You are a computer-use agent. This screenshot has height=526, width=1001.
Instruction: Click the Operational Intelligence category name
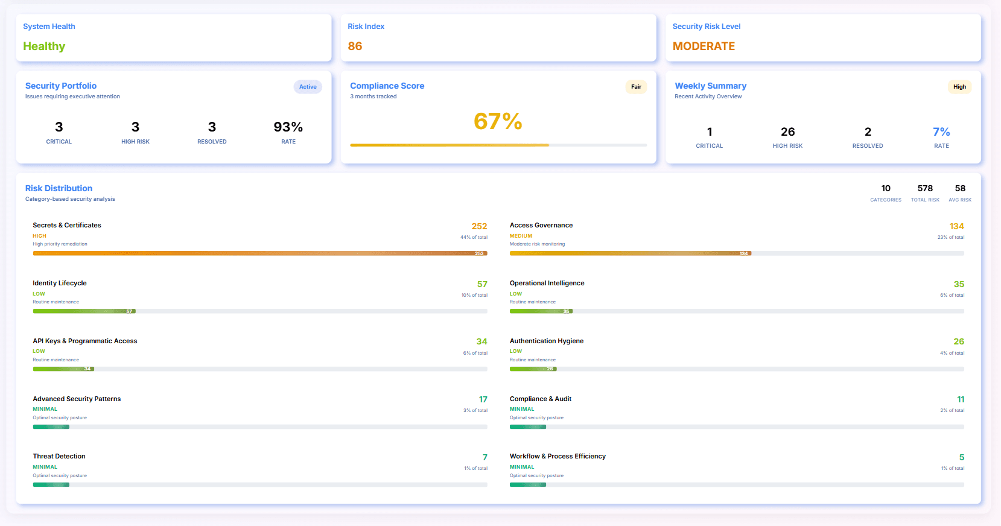[547, 283]
